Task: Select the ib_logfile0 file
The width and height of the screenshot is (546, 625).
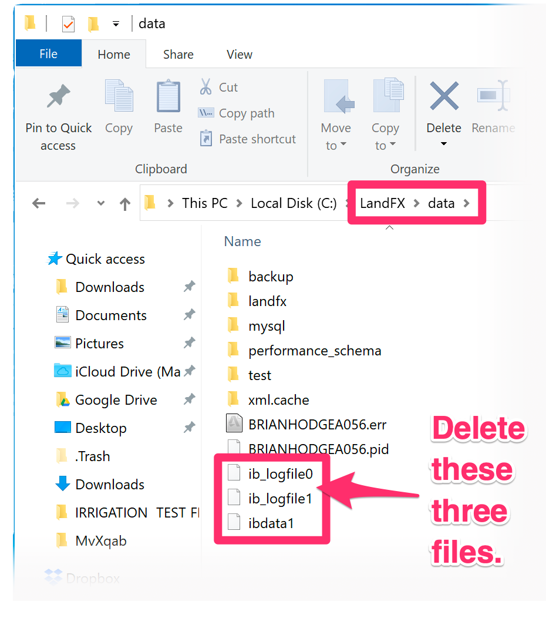Action: 271,473
